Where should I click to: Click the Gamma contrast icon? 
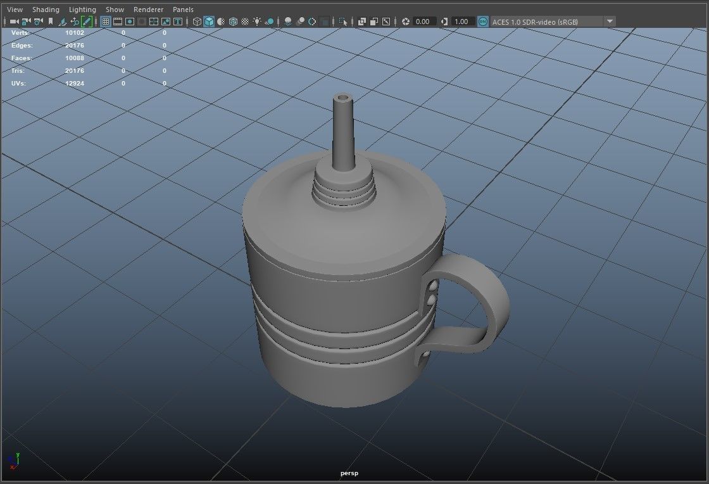(444, 22)
